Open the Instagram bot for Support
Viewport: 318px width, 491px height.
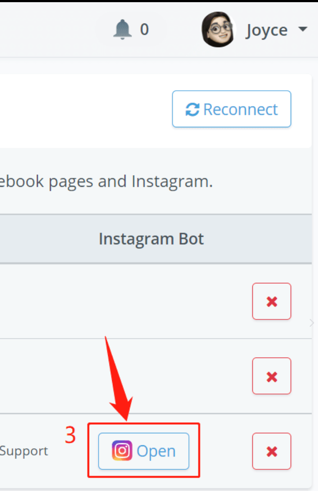point(144,451)
